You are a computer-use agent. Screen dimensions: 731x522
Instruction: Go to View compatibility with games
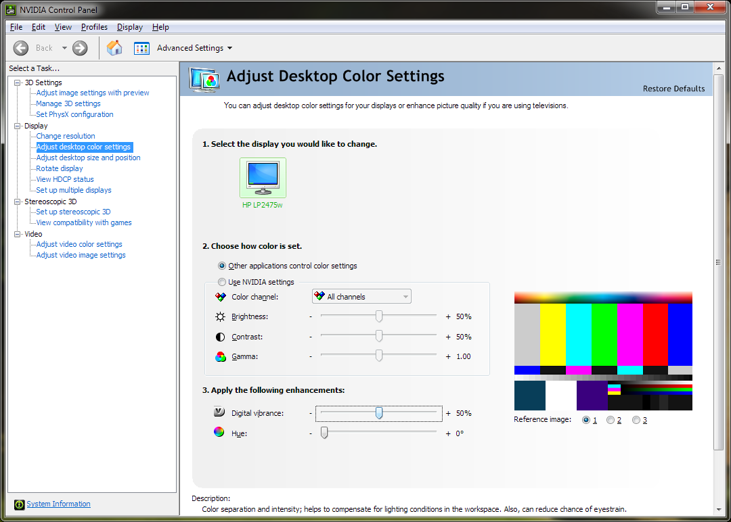tap(84, 222)
